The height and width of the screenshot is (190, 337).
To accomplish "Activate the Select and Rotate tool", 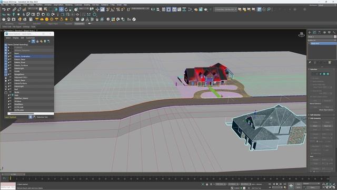I will pos(66,9).
